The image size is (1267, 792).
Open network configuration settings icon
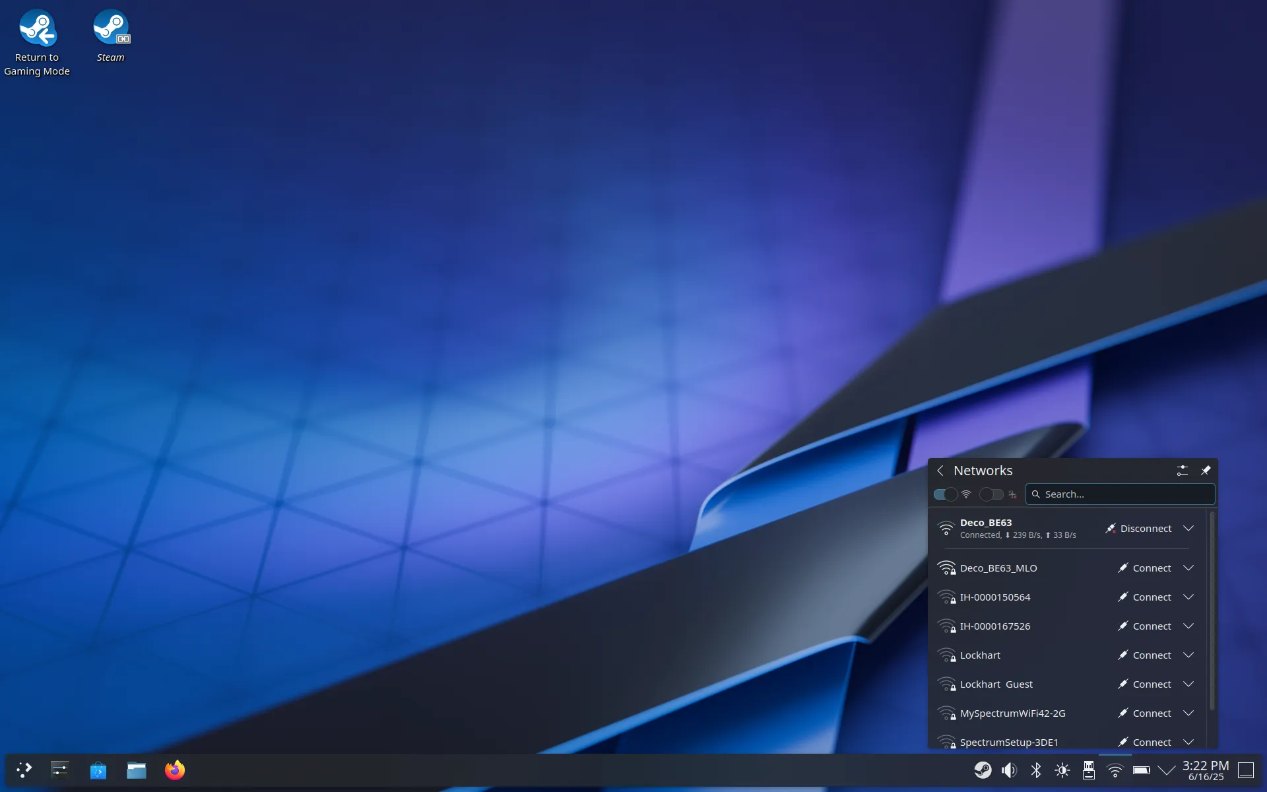[x=1183, y=471]
